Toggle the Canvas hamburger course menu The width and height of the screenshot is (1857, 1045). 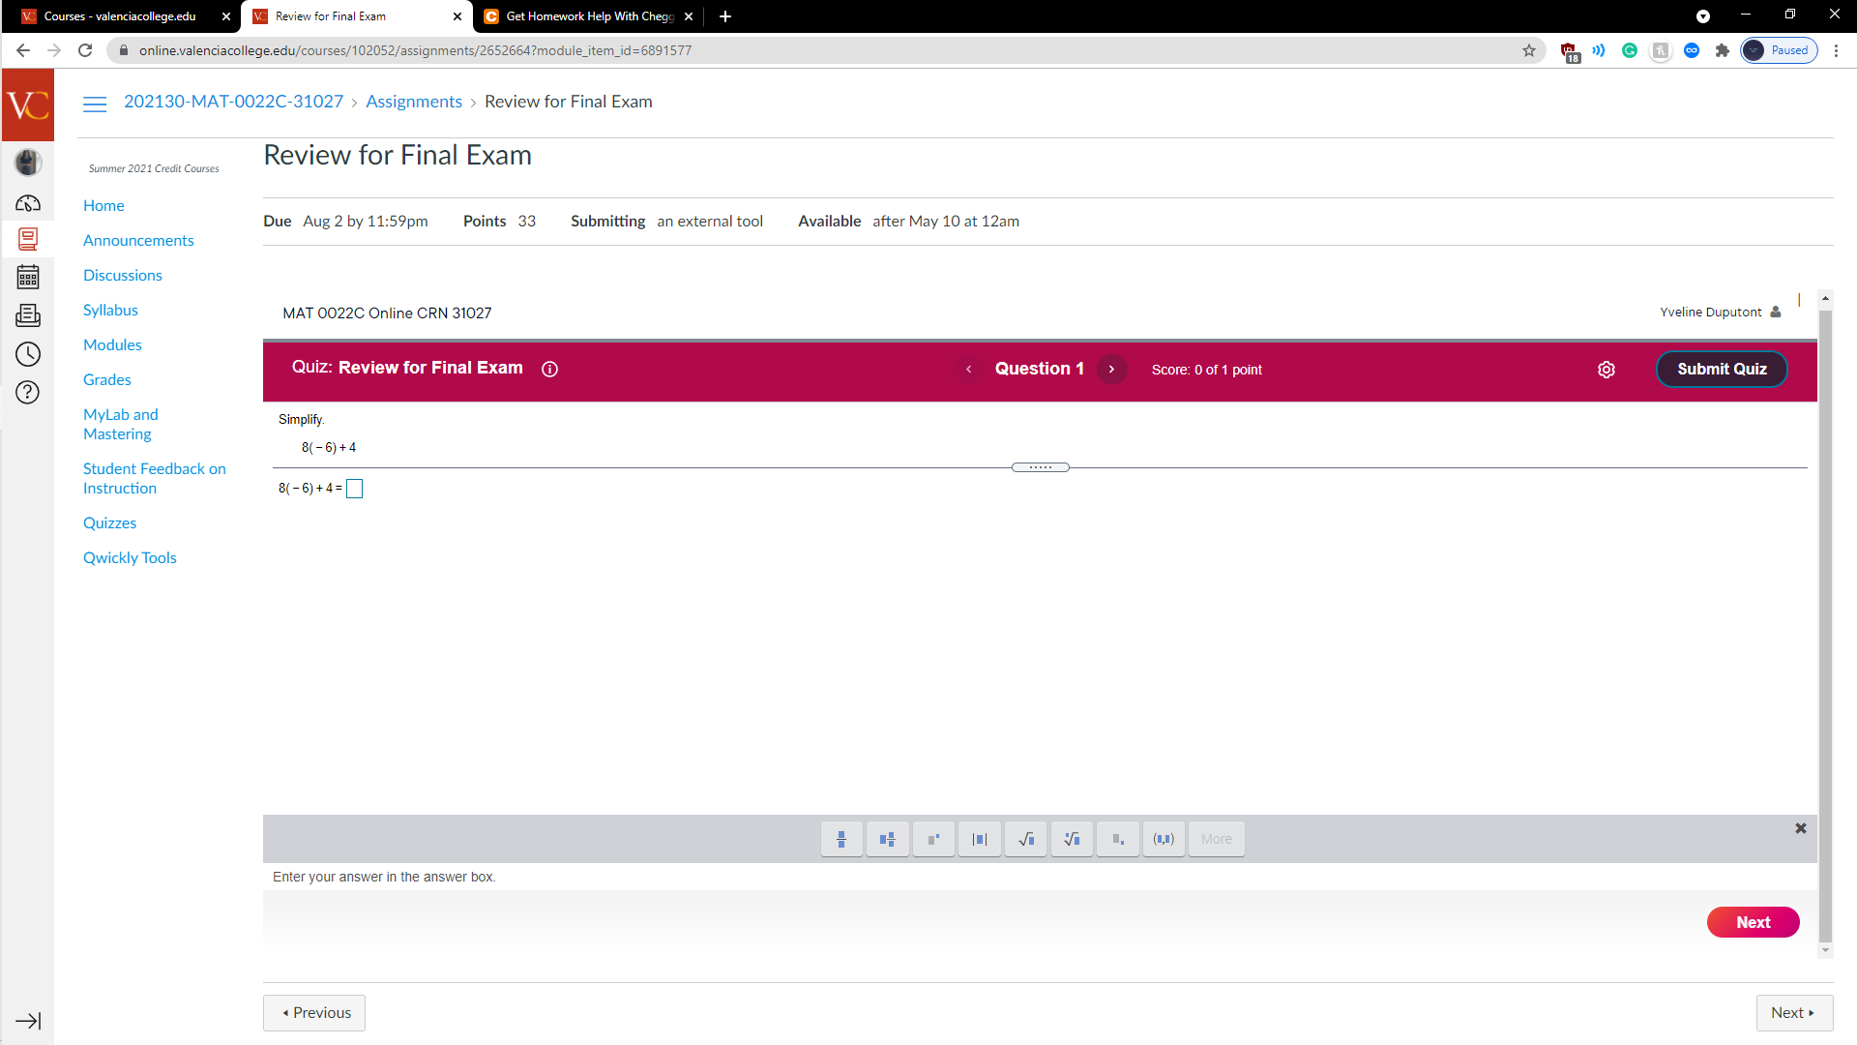tap(95, 104)
